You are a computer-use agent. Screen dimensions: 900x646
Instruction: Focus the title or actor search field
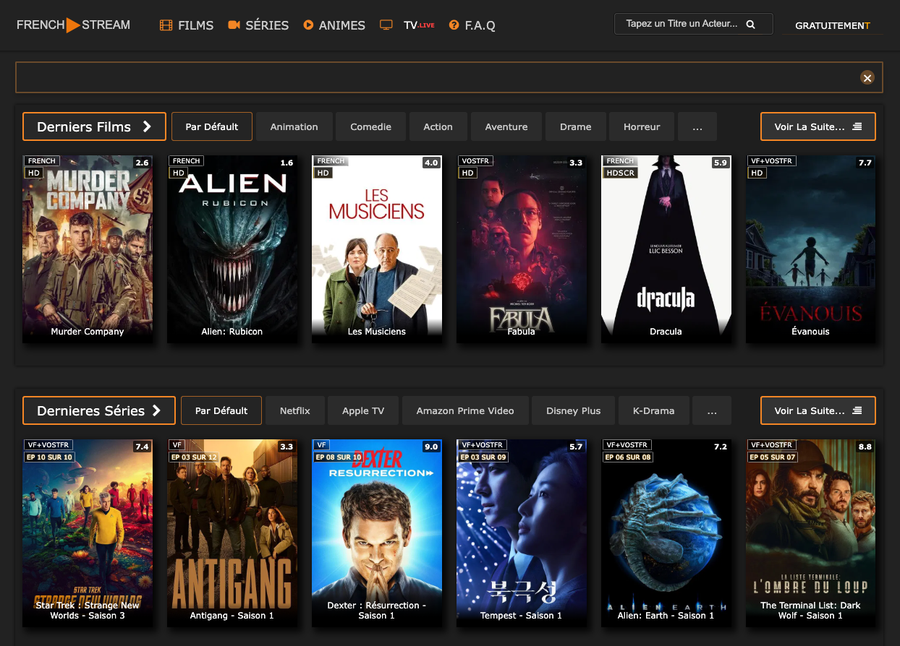tap(680, 24)
